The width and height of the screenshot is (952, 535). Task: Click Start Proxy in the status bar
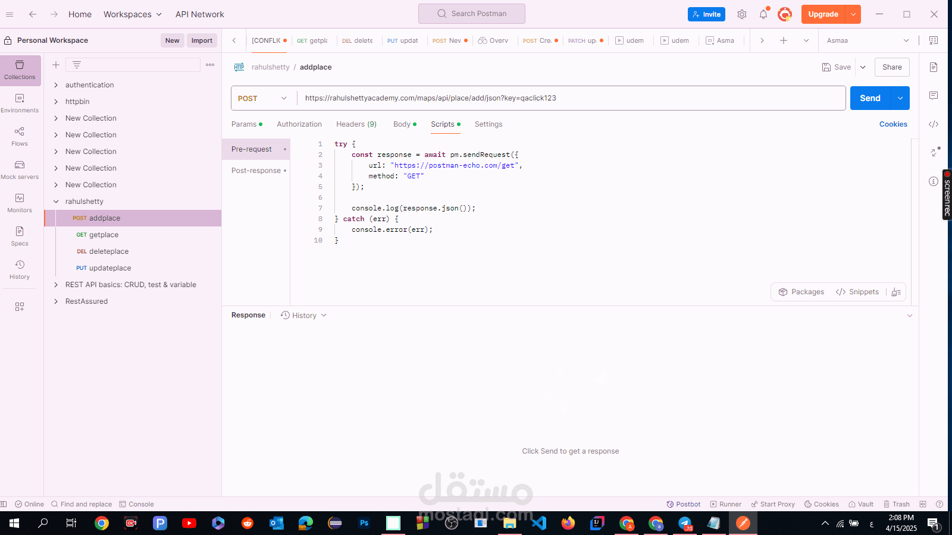tap(772, 503)
